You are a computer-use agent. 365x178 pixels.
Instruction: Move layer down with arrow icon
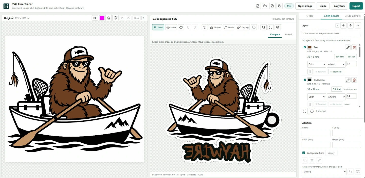click(358, 25)
